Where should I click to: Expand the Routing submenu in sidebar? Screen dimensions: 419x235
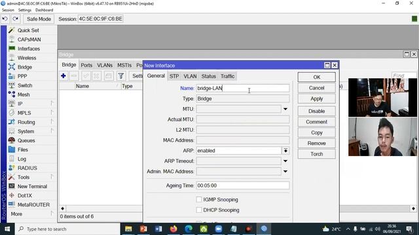(x=52, y=122)
